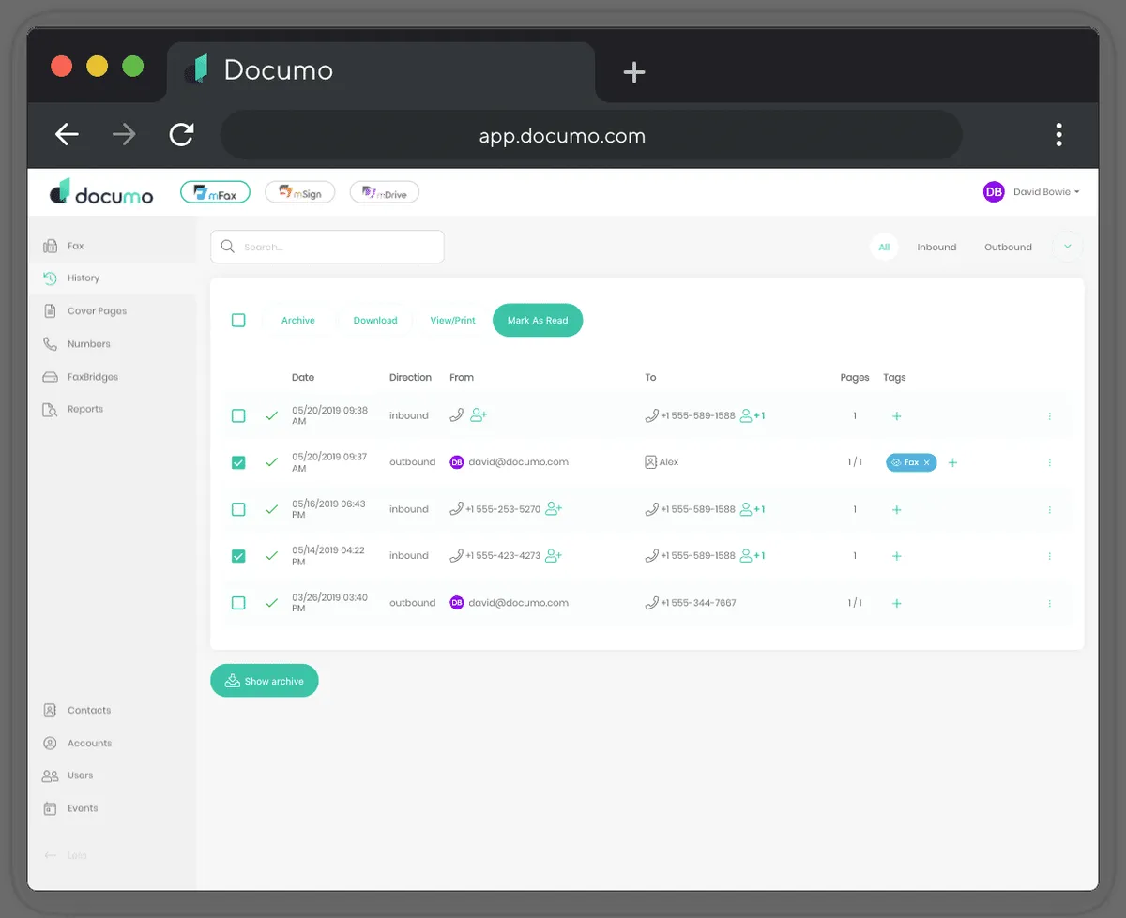Filter history to Inbound faxes

coord(936,248)
